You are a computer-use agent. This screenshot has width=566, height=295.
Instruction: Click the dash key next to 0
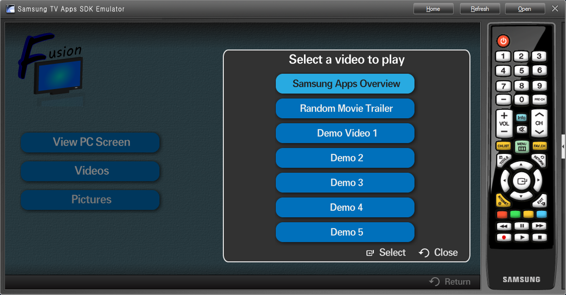coord(503,99)
